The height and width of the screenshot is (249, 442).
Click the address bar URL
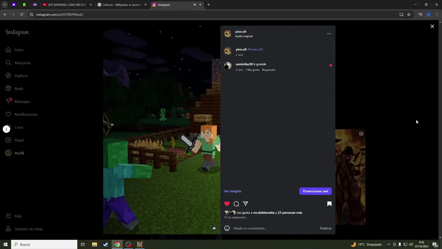click(59, 15)
